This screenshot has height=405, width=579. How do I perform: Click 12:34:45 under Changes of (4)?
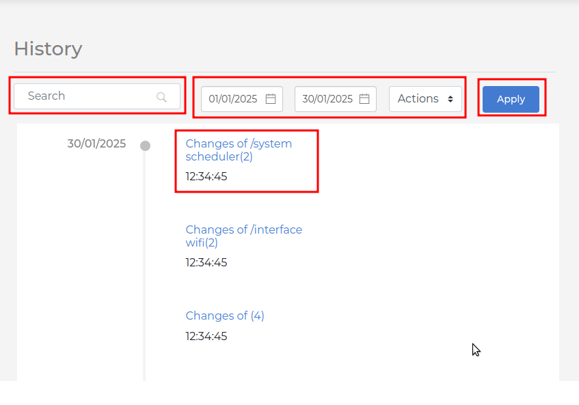tap(206, 337)
